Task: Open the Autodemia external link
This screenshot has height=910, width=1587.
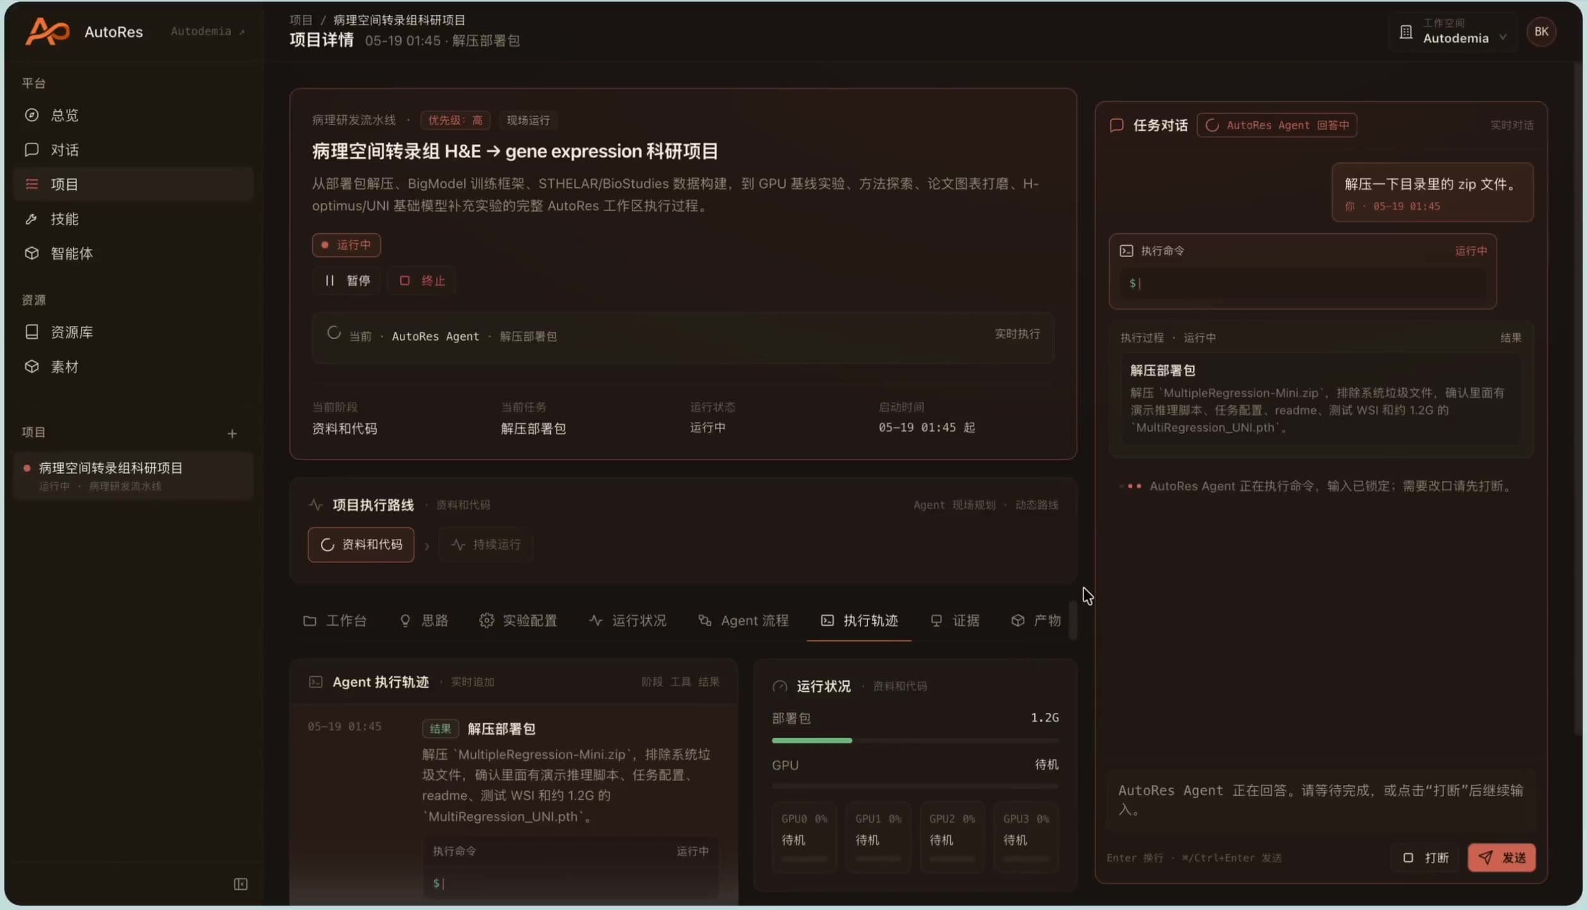Action: tap(207, 31)
